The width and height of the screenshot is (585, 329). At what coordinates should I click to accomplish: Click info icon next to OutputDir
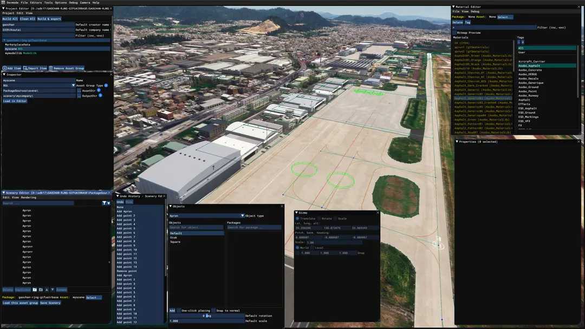[100, 95]
